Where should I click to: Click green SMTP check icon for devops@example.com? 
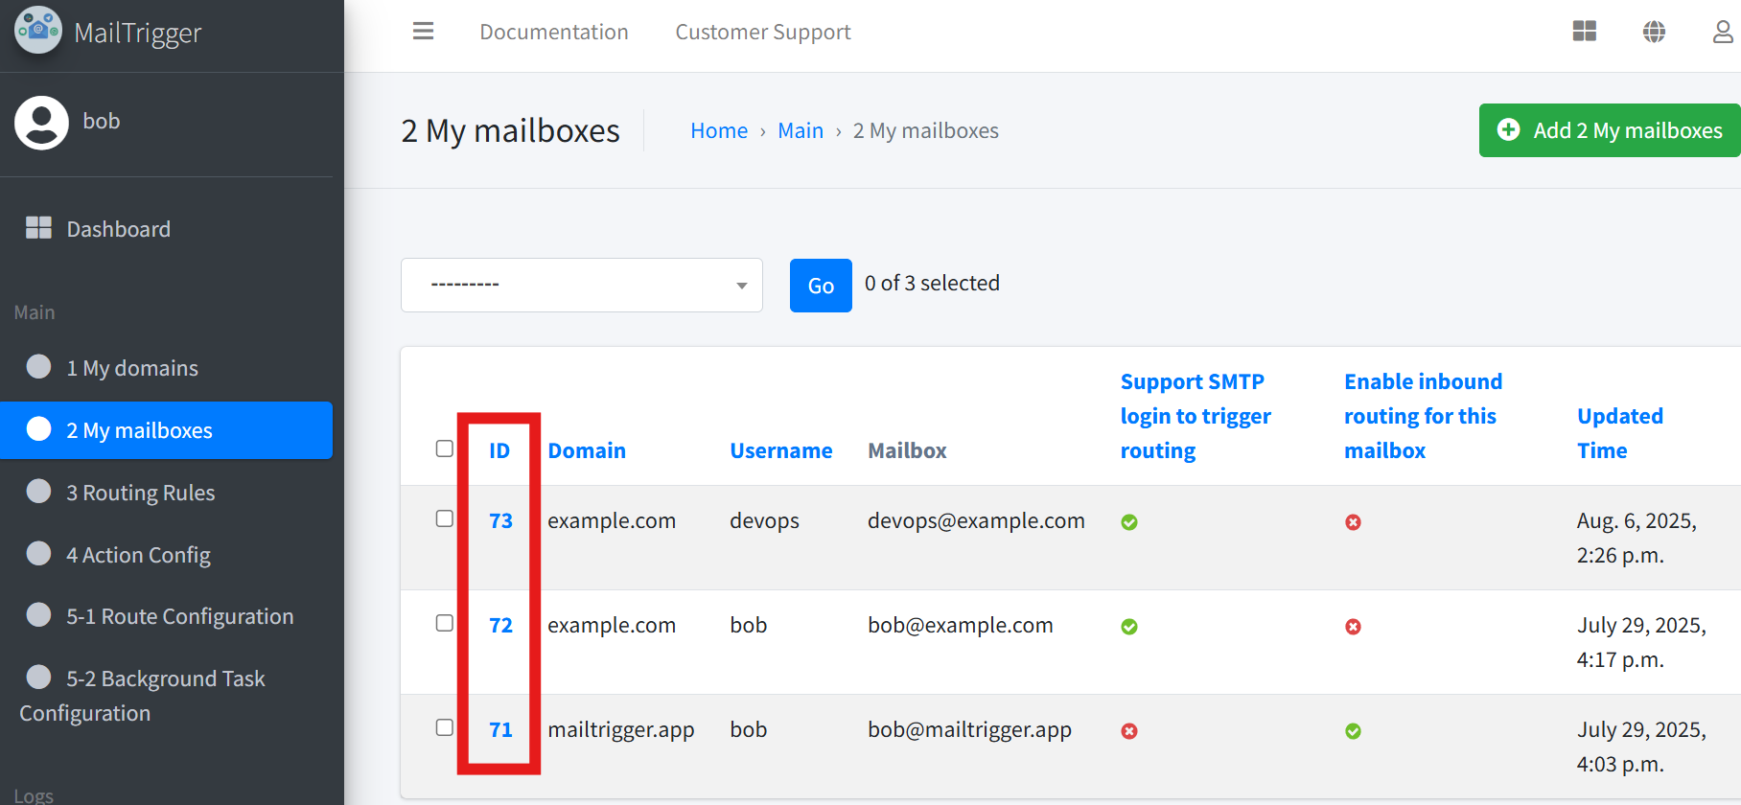click(1129, 522)
